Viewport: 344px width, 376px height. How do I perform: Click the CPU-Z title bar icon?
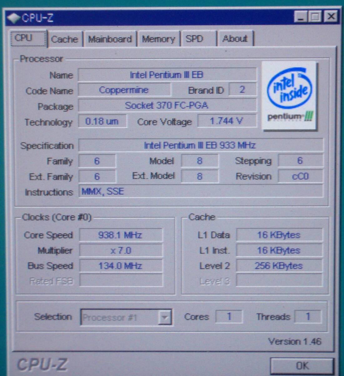click(14, 18)
